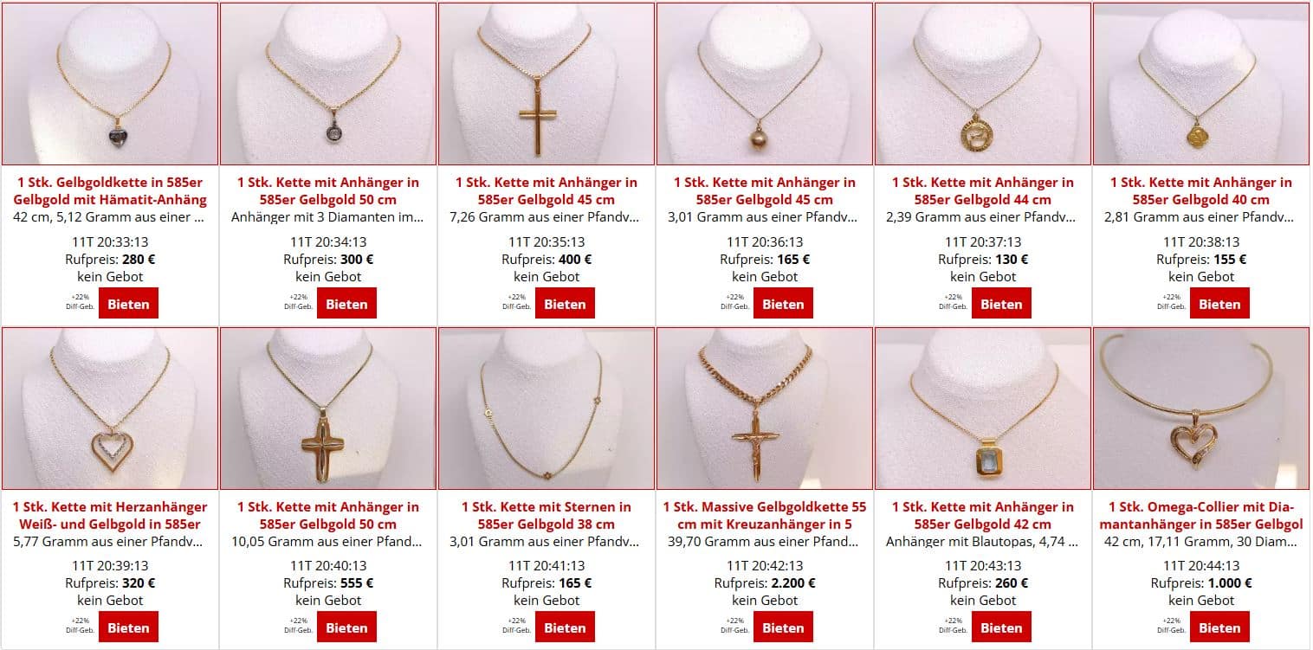The width and height of the screenshot is (1313, 650).
Task: Open the gold cross necklace 45 cm image
Action: click(547, 84)
